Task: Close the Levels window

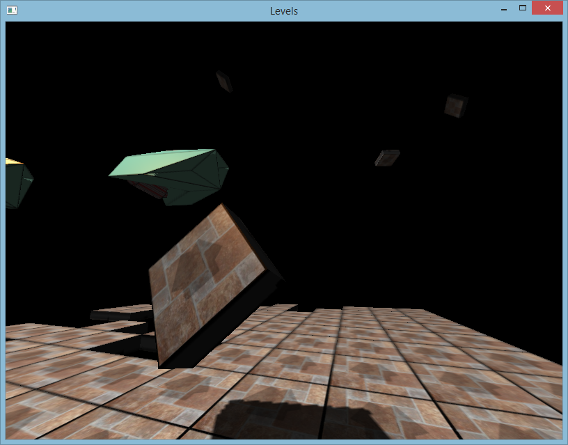Action: click(547, 8)
